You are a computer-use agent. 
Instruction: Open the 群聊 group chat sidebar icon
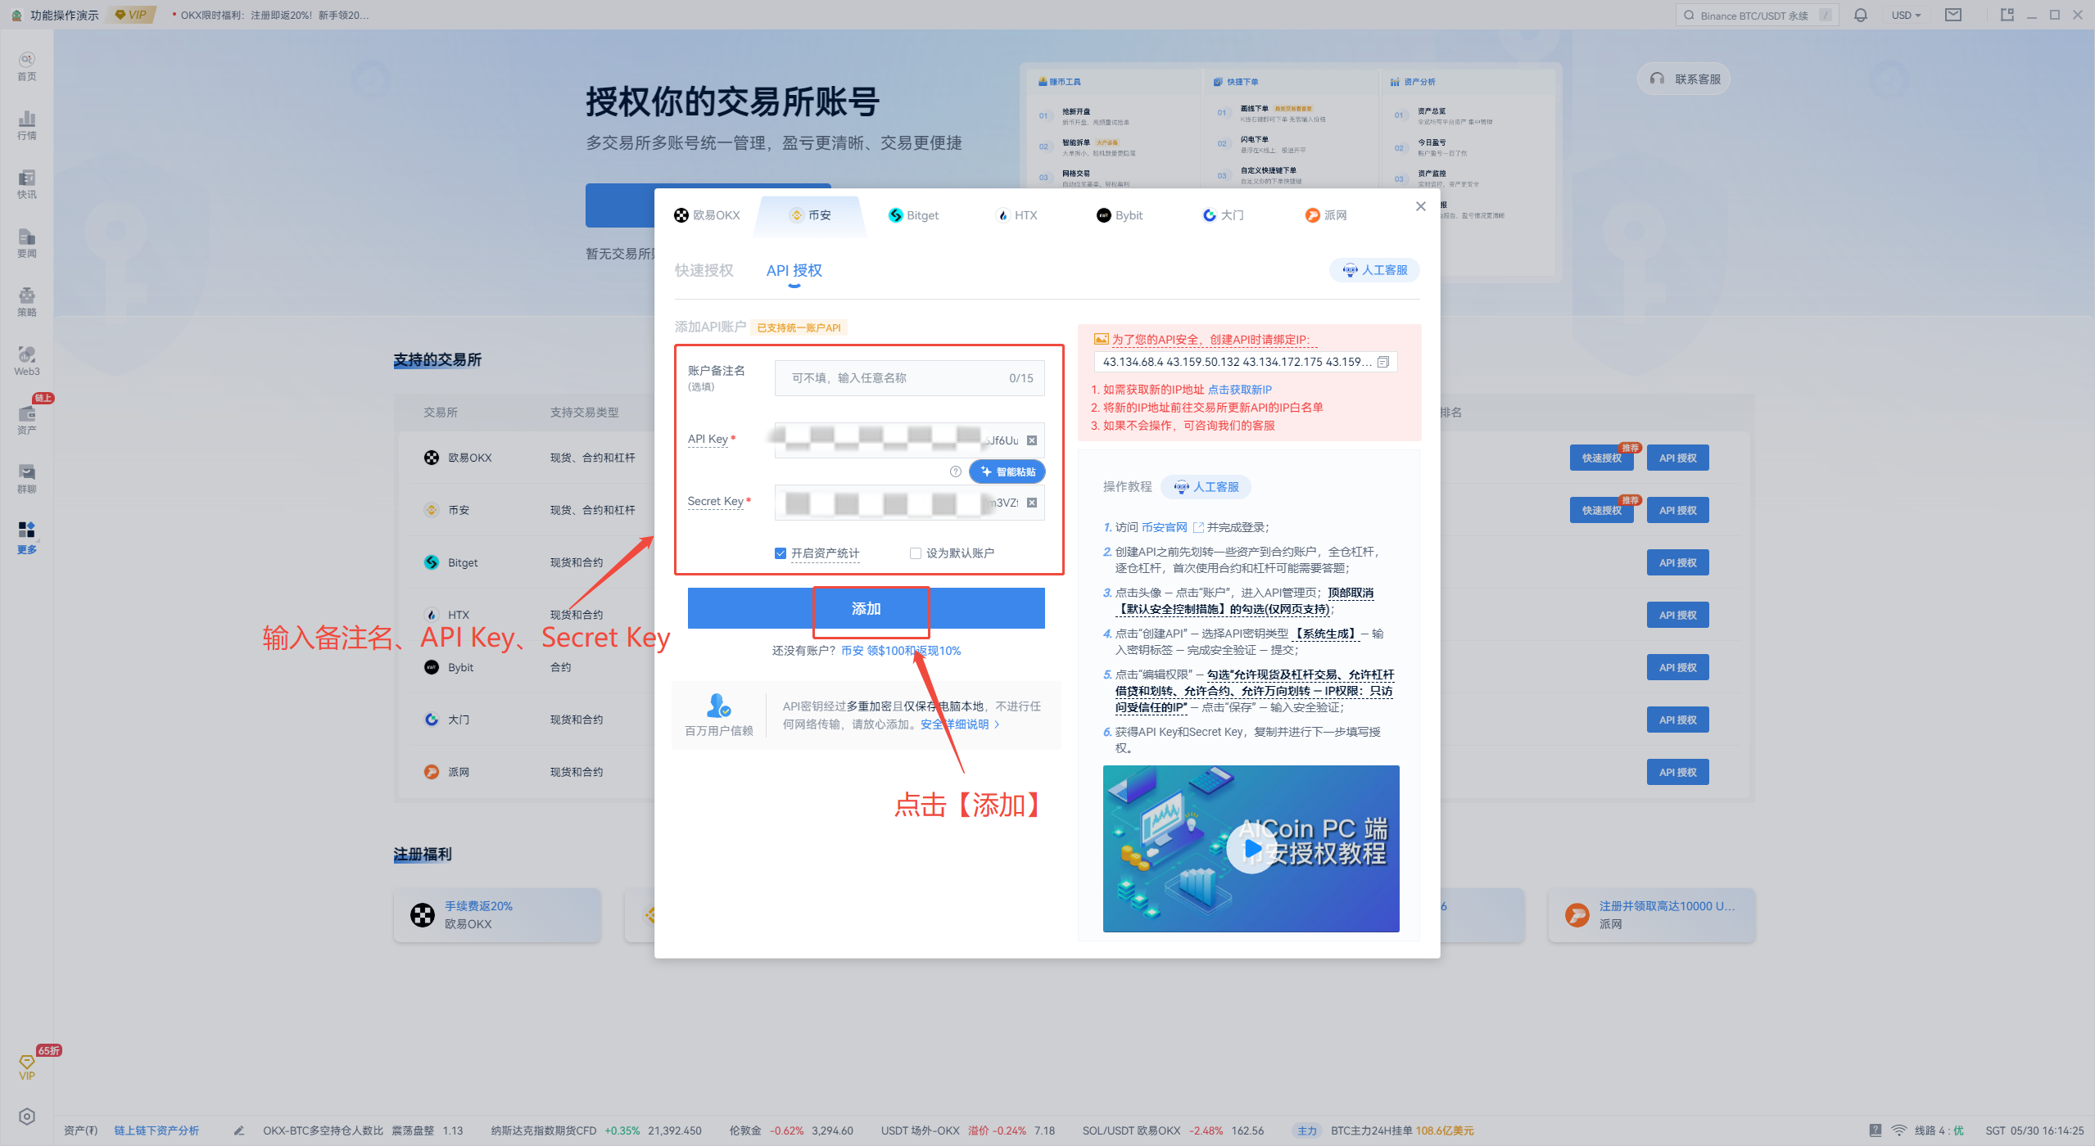[27, 479]
